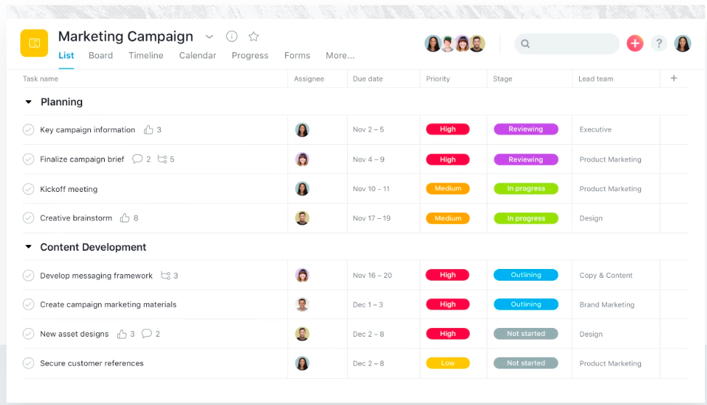Click last member avatar in project header
Image resolution: width=707 pixels, height=405 pixels.
[x=477, y=44]
